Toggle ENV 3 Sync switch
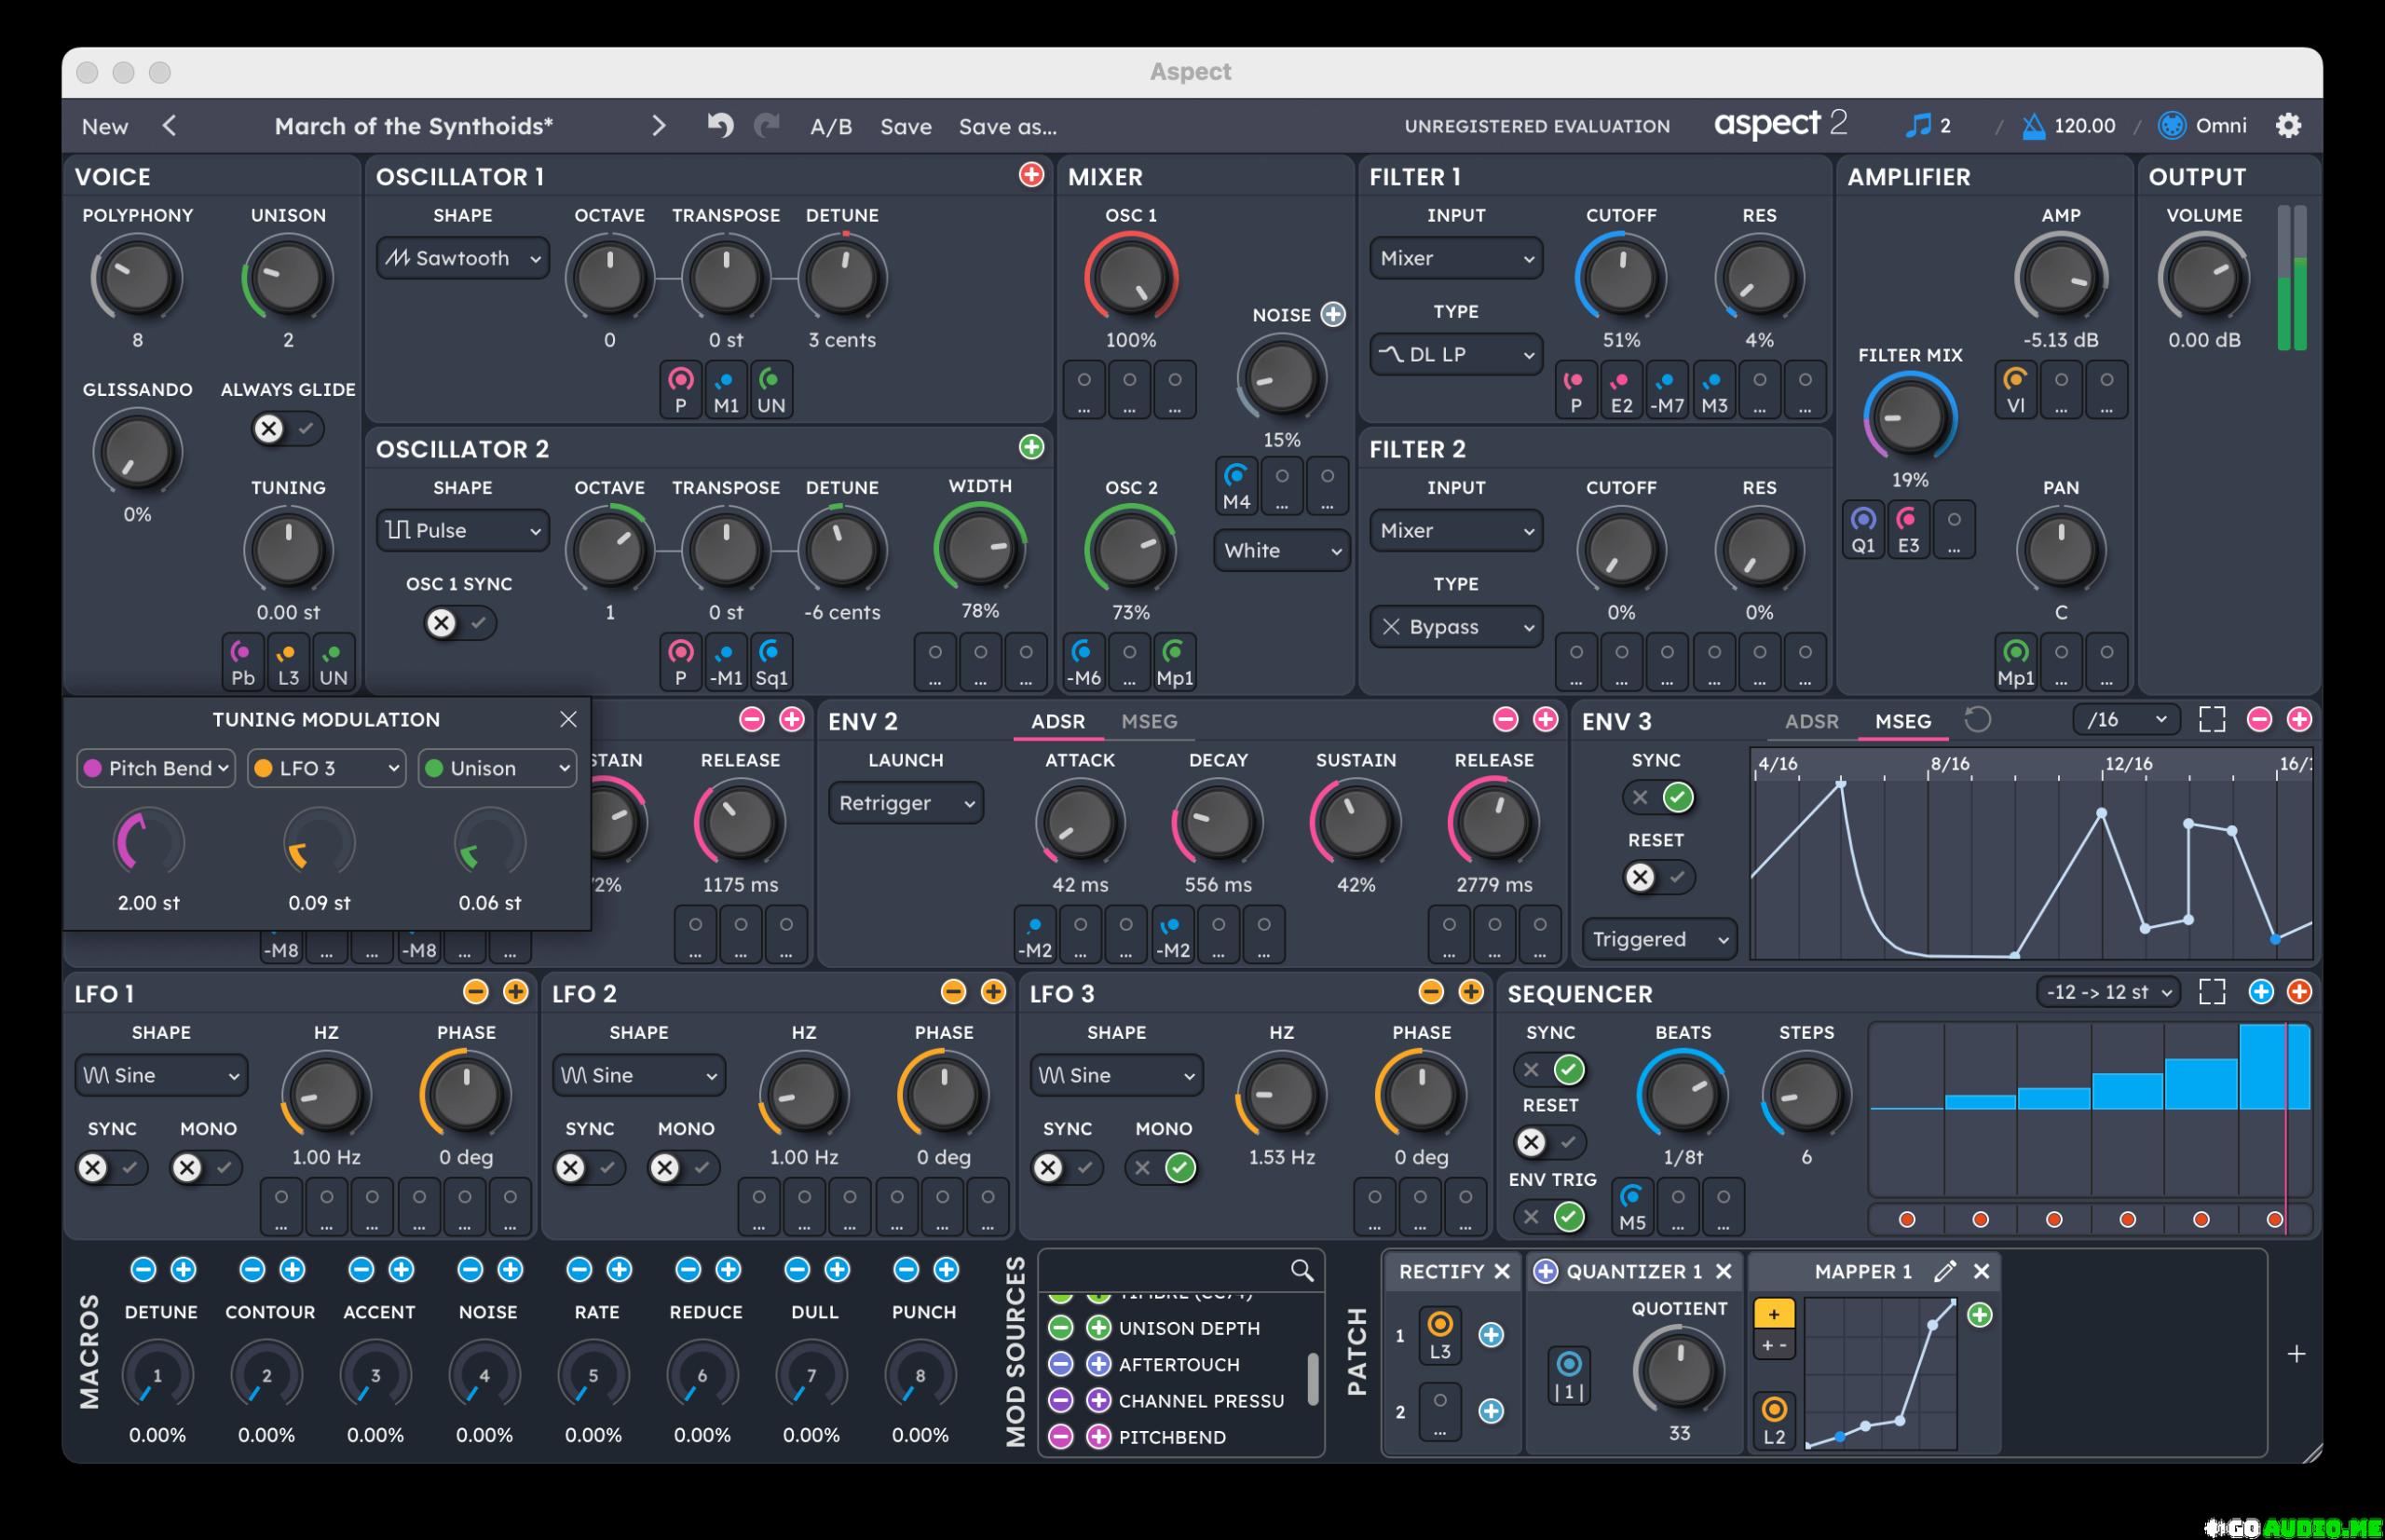Viewport: 2385px width, 1540px height. click(x=1659, y=797)
